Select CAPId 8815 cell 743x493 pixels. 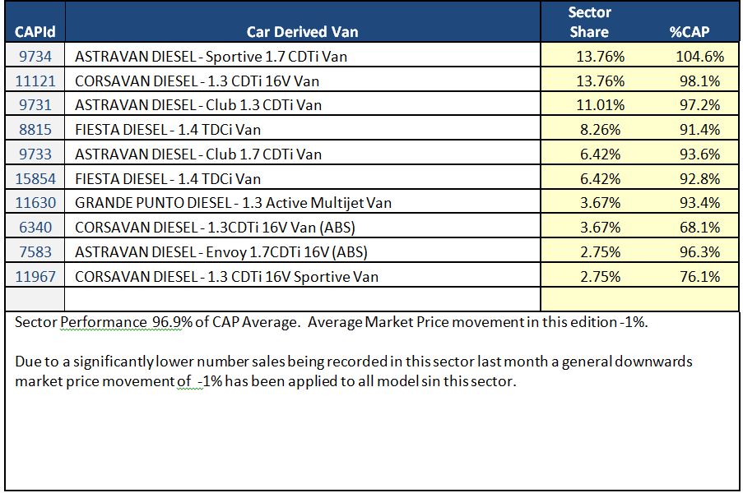(35, 129)
